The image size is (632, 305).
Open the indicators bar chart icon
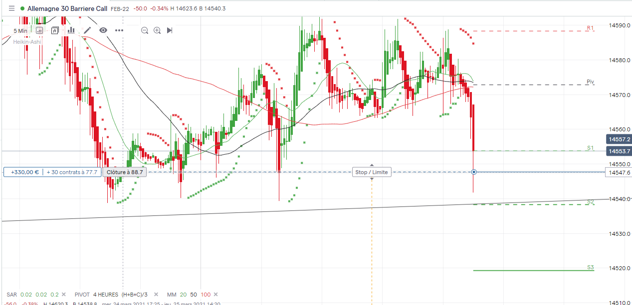71,30
